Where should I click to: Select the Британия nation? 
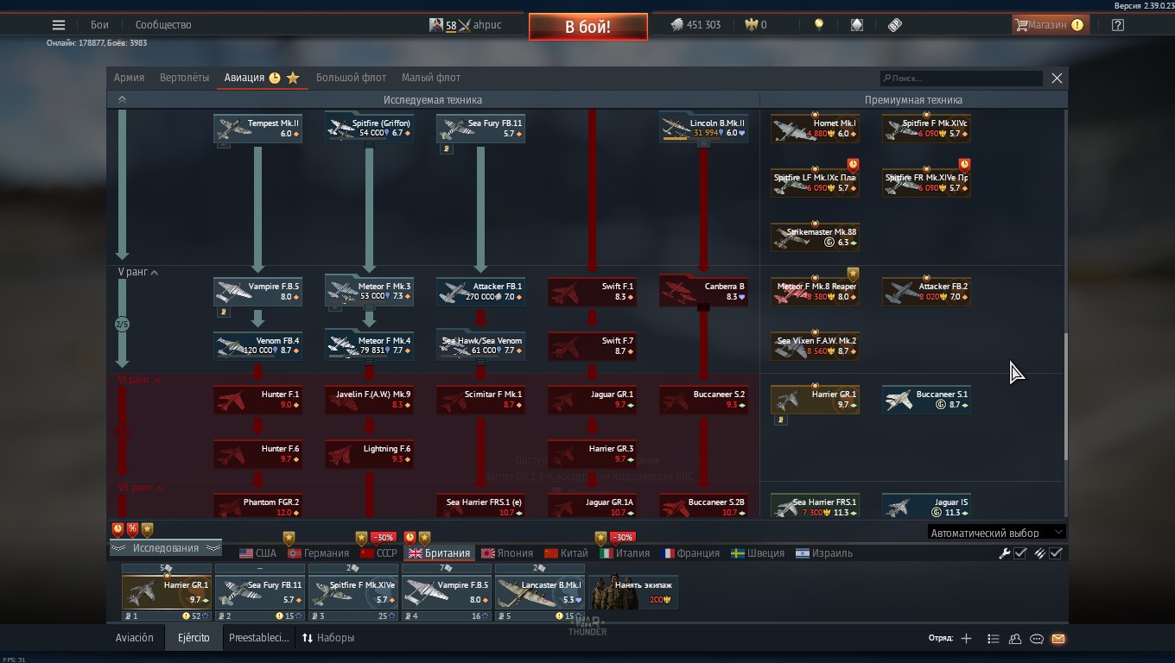[439, 553]
